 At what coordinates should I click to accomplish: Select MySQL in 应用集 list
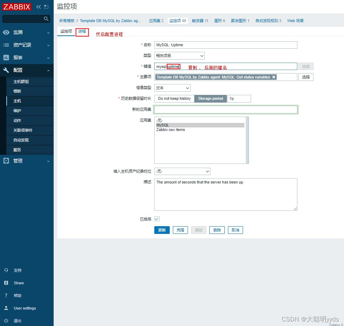pyautogui.click(x=200, y=125)
